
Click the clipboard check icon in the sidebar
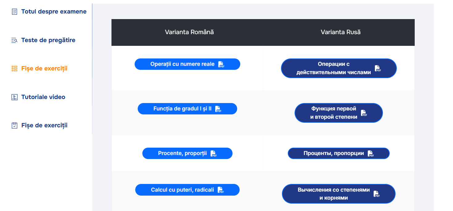[x=14, y=125]
